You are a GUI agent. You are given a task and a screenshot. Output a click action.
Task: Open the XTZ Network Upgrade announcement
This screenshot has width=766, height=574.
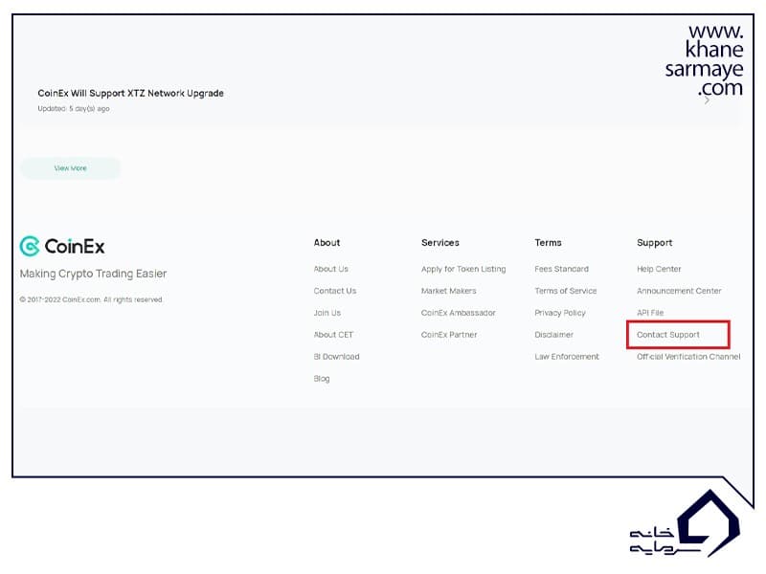(131, 93)
